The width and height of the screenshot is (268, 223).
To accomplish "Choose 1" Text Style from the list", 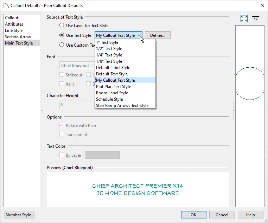I will [x=125, y=42].
